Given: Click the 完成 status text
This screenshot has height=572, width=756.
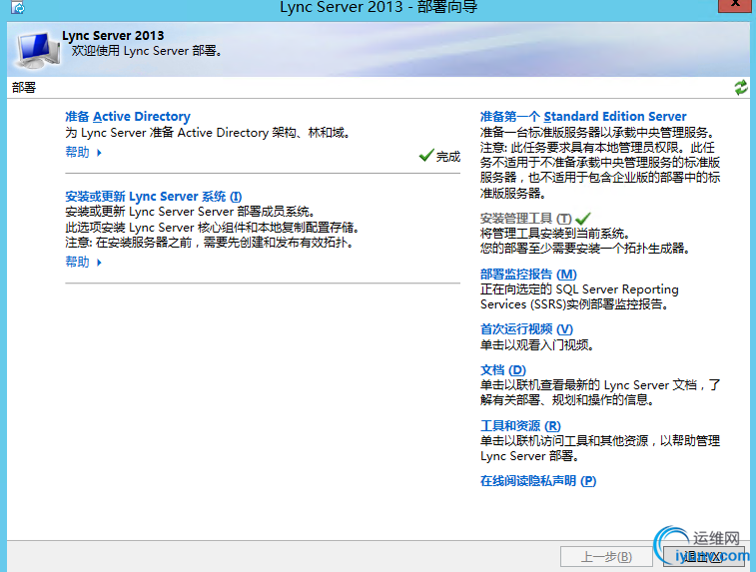Looking at the screenshot, I should [448, 157].
